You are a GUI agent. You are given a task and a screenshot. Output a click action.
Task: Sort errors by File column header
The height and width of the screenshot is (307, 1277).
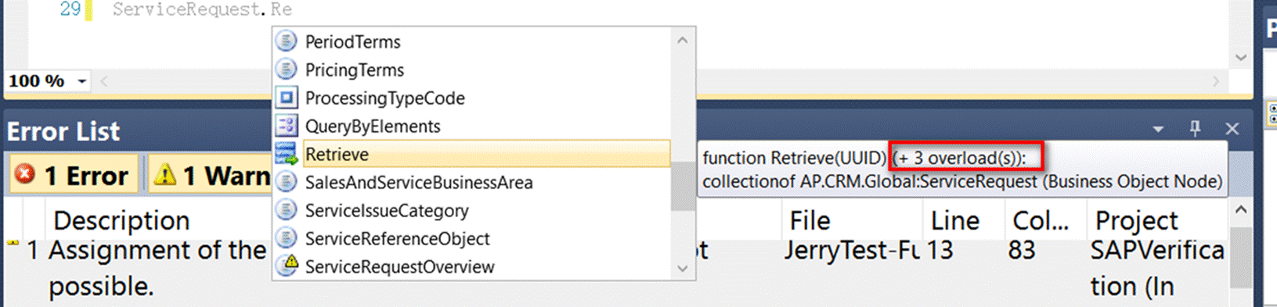(810, 221)
